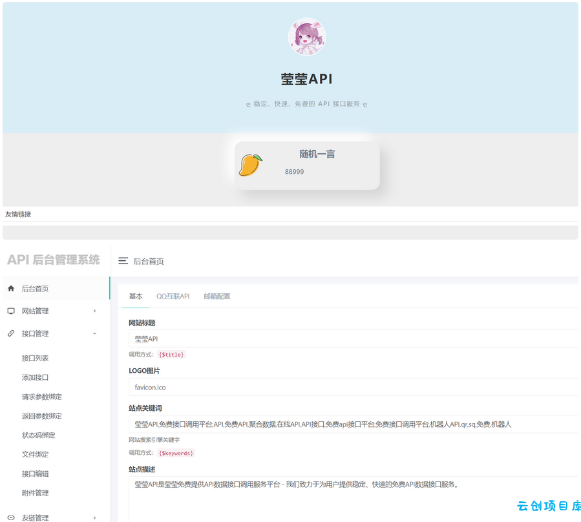Screen dimensions: 581x522
Task: Click the 网站搜索引擎关键字 hint text
Action: pyautogui.click(x=154, y=440)
